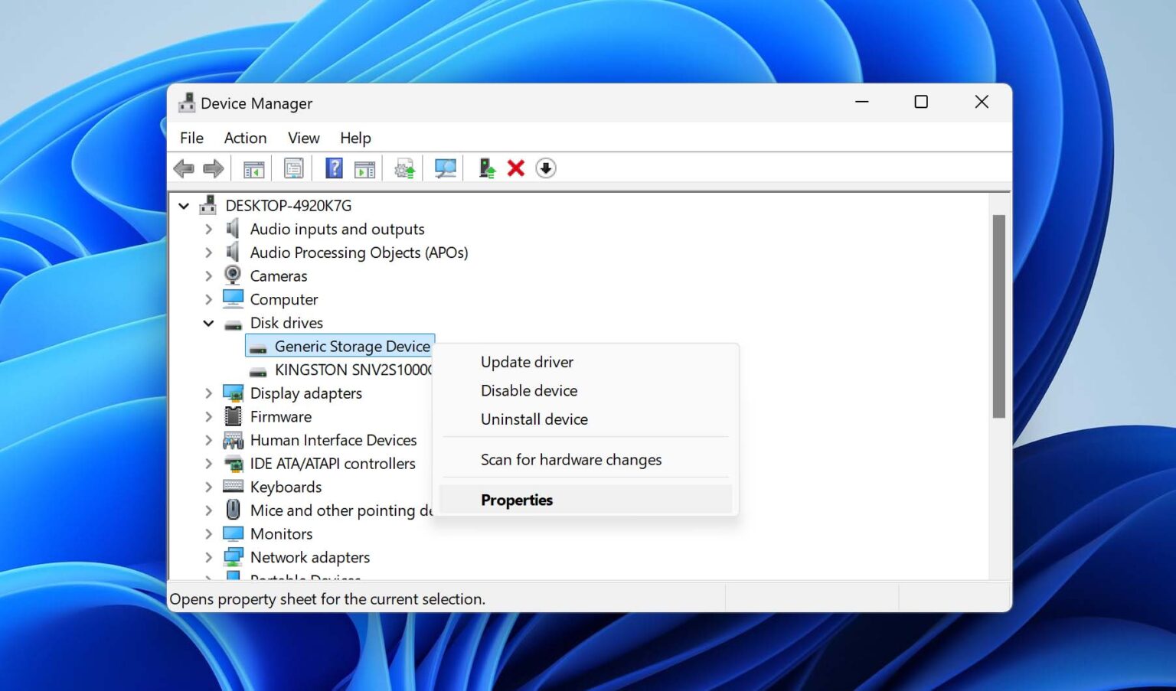The width and height of the screenshot is (1176, 691).
Task: Click the Disable device down-arrow icon
Action: point(545,168)
